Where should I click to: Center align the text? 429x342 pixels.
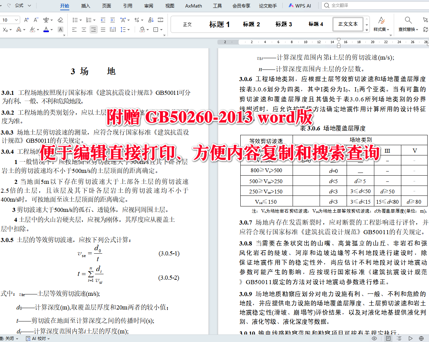pos(84,30)
